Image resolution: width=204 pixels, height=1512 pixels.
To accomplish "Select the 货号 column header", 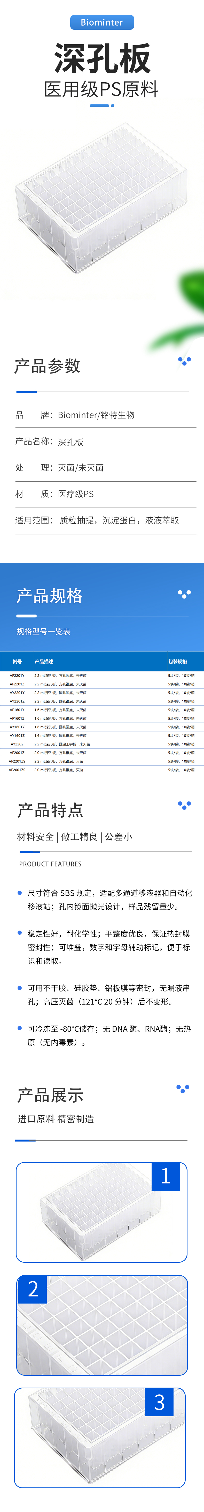I will [x=17, y=662].
